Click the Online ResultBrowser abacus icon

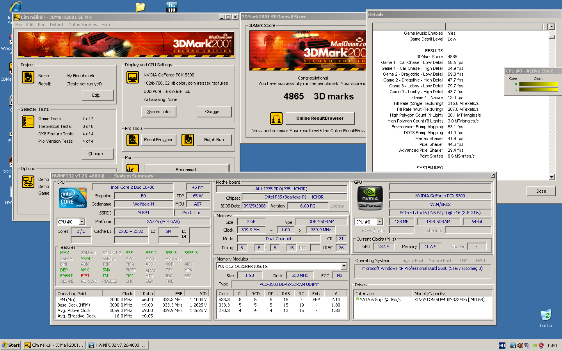click(276, 119)
